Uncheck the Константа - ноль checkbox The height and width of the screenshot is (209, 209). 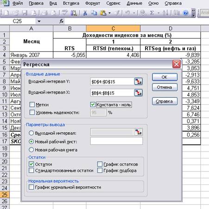coord(93,105)
